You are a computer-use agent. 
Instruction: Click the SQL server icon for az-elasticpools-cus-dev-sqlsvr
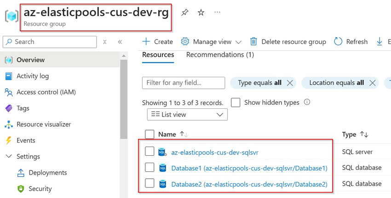(x=162, y=152)
